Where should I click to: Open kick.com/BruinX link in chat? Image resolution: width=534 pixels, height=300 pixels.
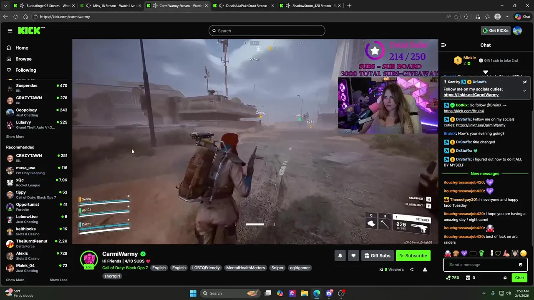coord(464,111)
